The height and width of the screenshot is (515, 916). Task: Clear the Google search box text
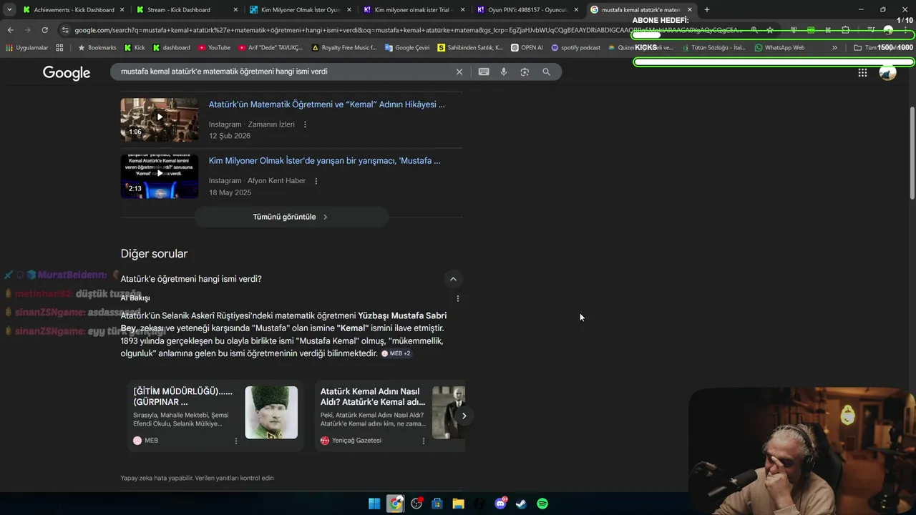(x=459, y=72)
